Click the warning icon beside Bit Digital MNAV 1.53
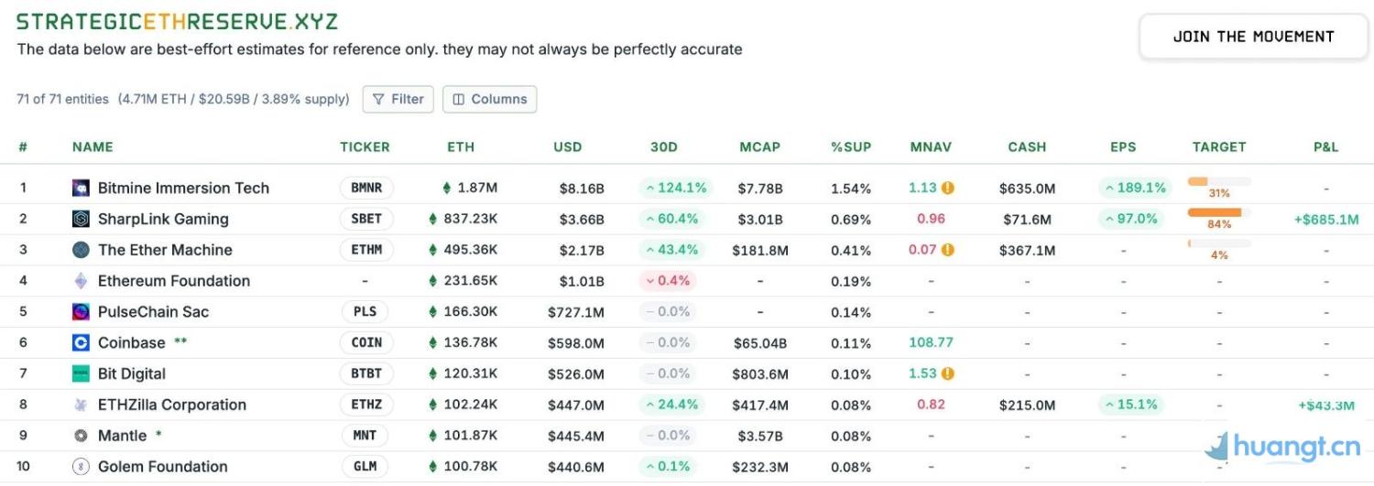The height and width of the screenshot is (486, 1374). (x=948, y=373)
